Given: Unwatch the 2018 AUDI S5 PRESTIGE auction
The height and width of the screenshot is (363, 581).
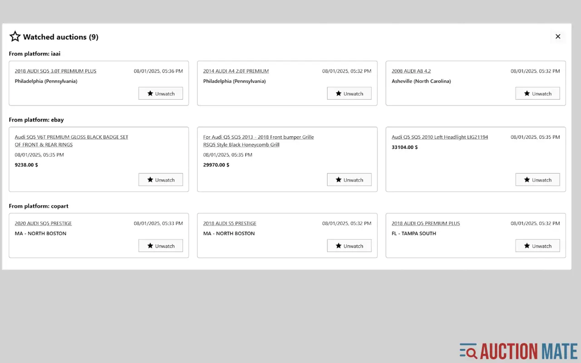Looking at the screenshot, I should pos(349,245).
